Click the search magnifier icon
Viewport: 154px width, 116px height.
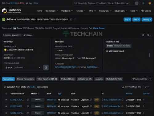76,3
